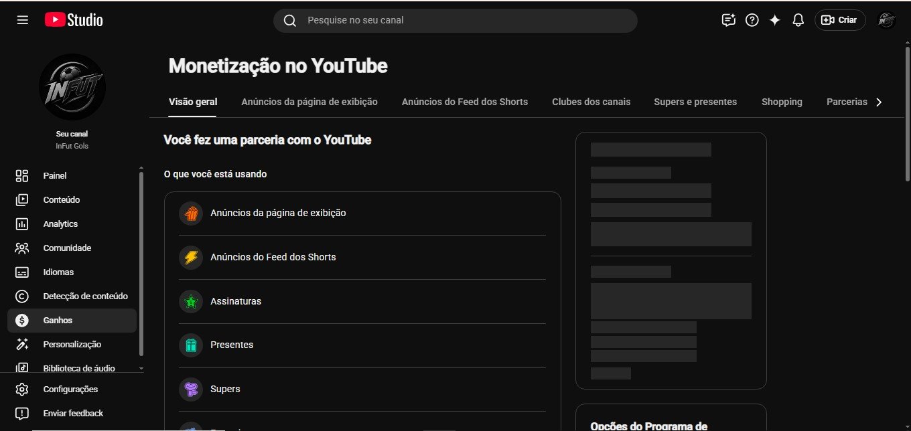Open the Anúncios da página de exibição row
The width and height of the screenshot is (911, 431).
(x=362, y=213)
